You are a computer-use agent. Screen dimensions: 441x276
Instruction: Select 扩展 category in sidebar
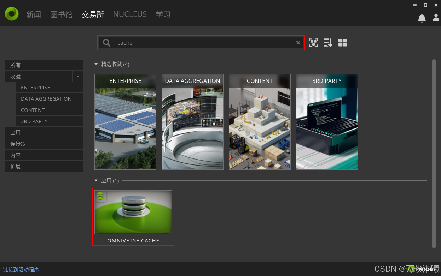44,167
